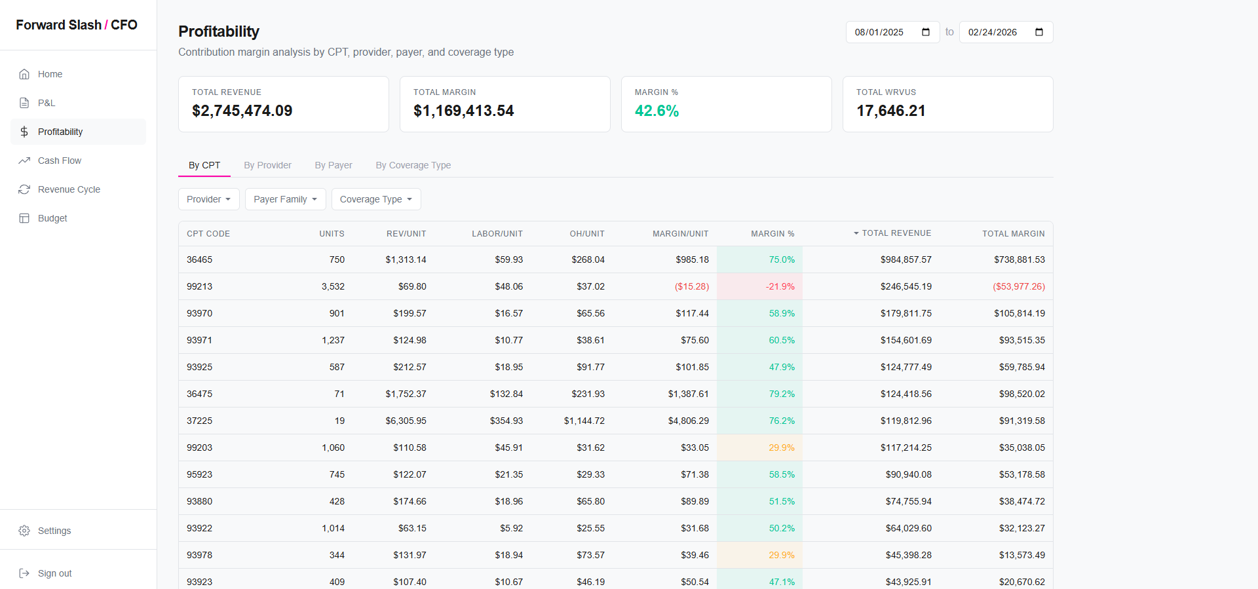The height and width of the screenshot is (589, 1258).
Task: Click the 75.0% margin cell for 36465
Action: point(760,259)
